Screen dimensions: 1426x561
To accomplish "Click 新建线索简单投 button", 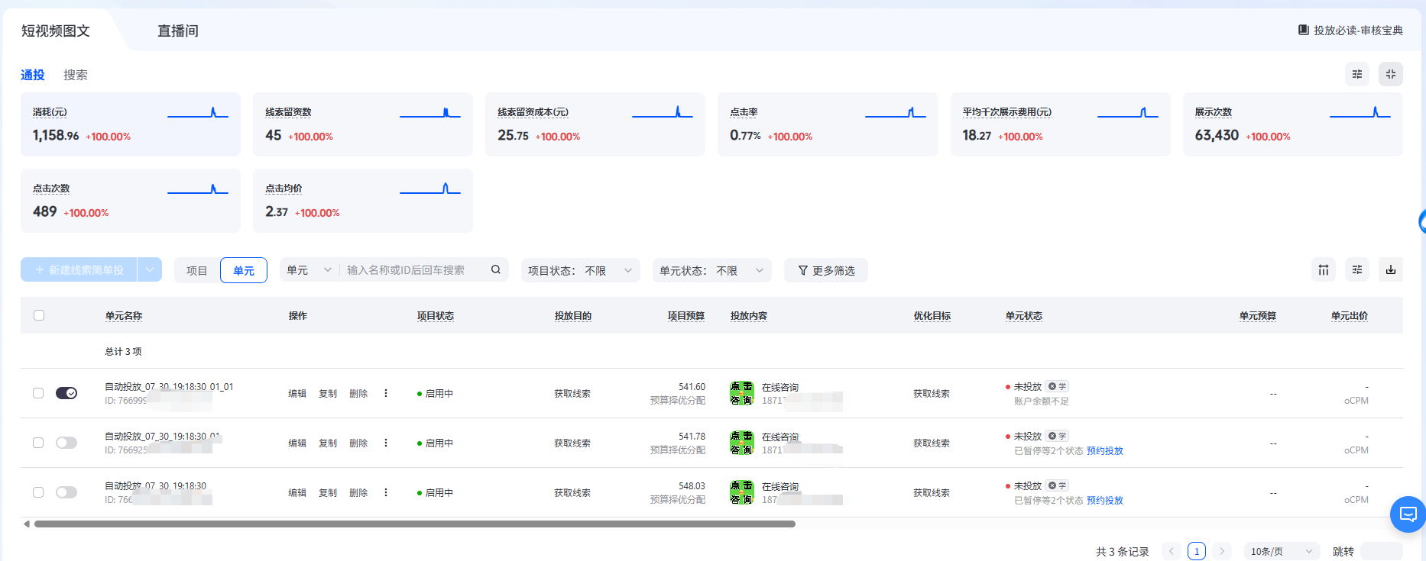I will pyautogui.click(x=79, y=269).
